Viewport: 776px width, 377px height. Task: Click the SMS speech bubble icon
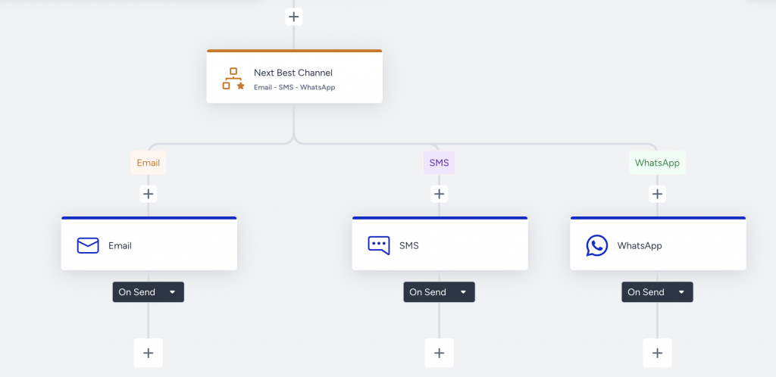point(379,245)
